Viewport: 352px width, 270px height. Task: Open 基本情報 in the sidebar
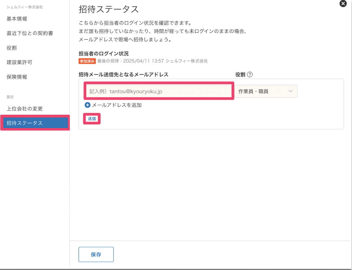click(x=17, y=19)
